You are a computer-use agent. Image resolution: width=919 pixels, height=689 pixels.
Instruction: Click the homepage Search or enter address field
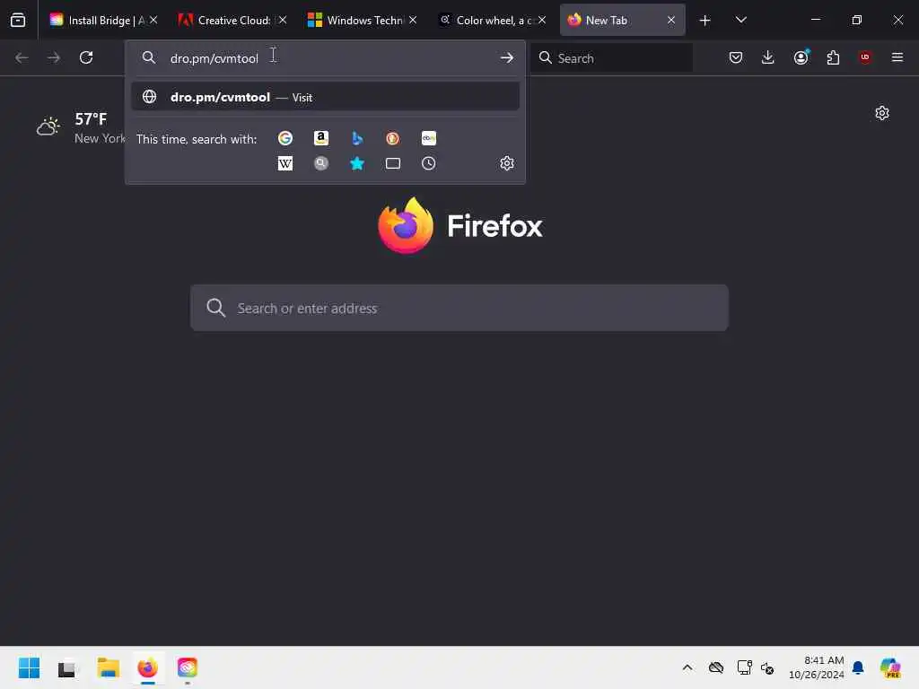pos(459,309)
